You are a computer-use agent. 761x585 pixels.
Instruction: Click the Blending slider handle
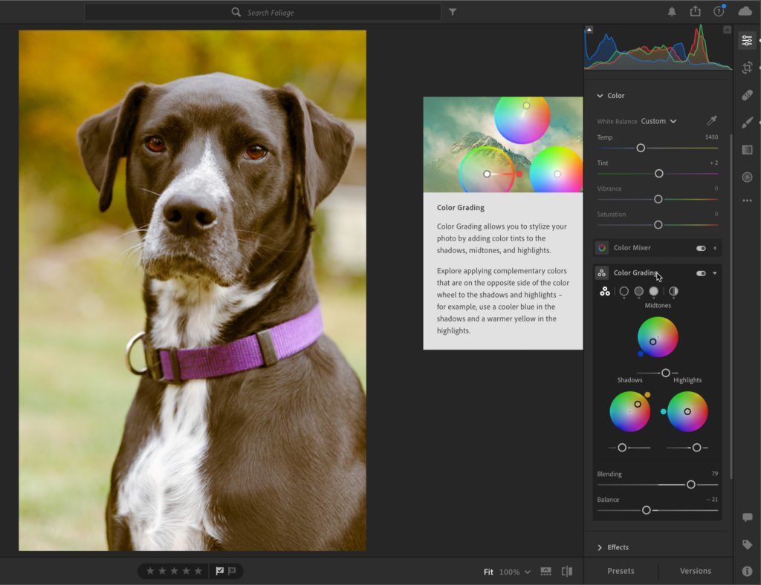click(690, 485)
